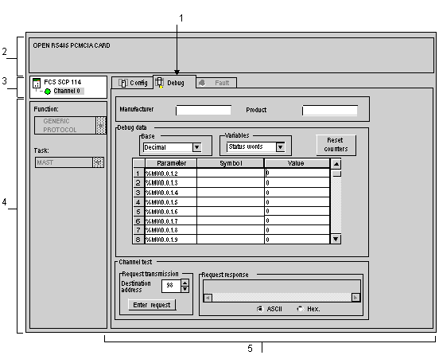
Task: Click the table scrollbar down arrow
Action: pyautogui.click(x=336, y=239)
